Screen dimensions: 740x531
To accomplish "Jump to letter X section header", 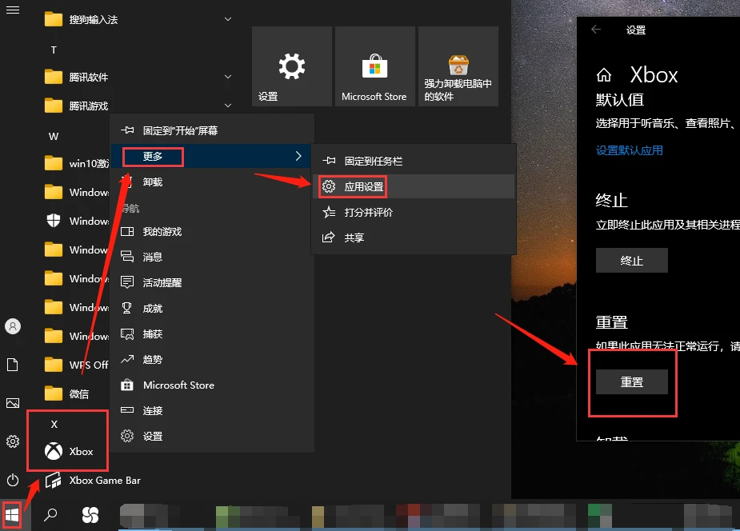I will (x=54, y=424).
